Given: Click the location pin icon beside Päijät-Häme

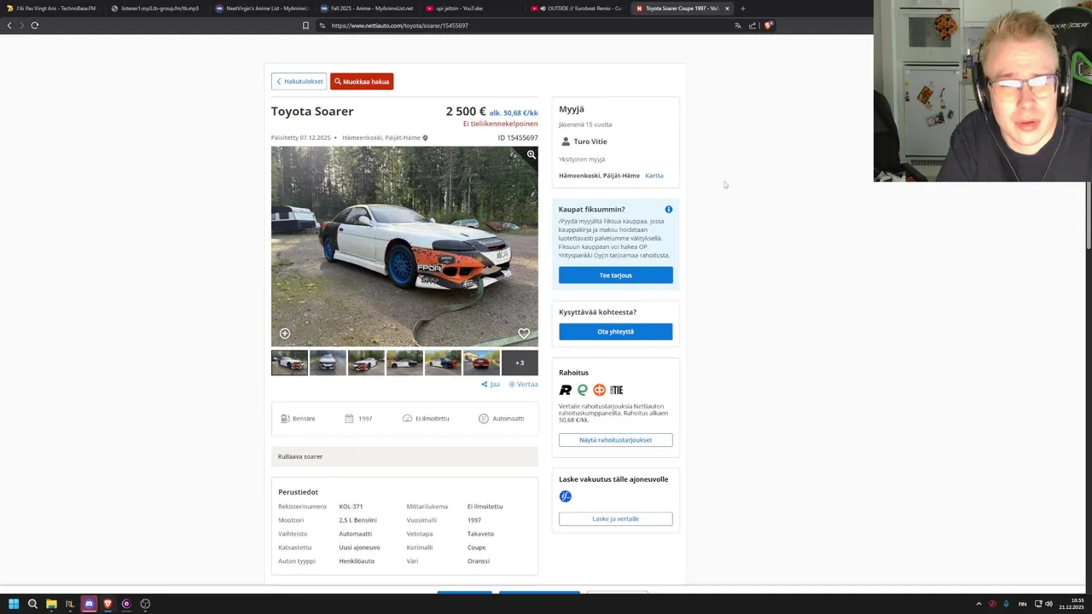Looking at the screenshot, I should click(x=425, y=137).
